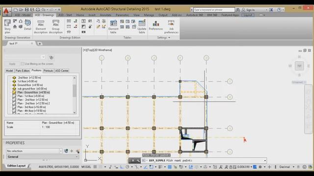Click the Open file quick-access icon
This screenshot has width=314, height=176.
[21, 10]
